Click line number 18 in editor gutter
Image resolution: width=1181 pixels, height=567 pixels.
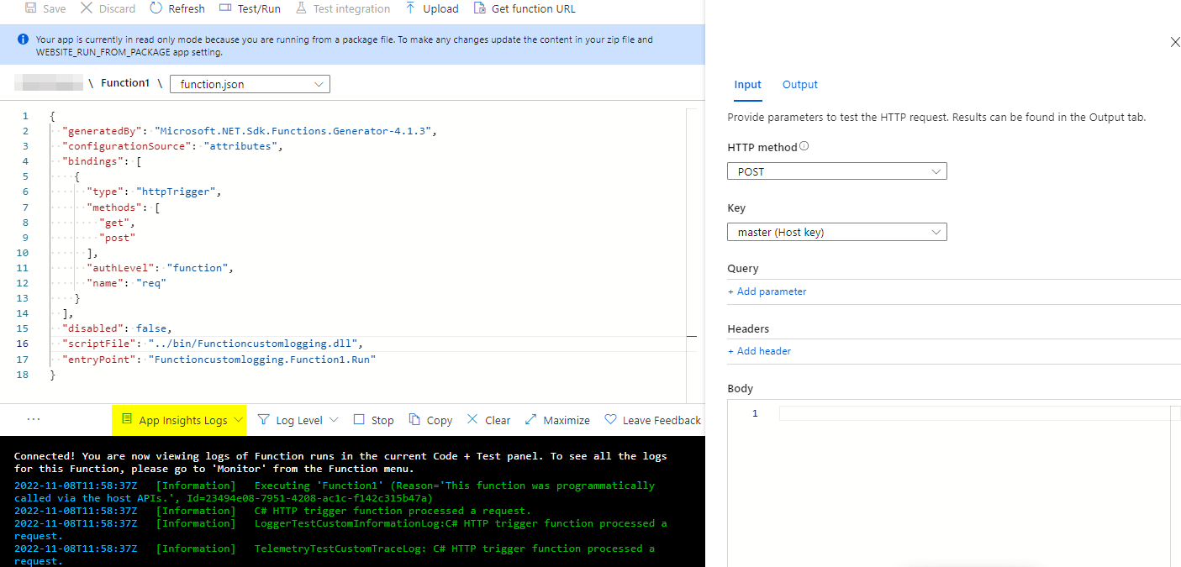coord(22,375)
